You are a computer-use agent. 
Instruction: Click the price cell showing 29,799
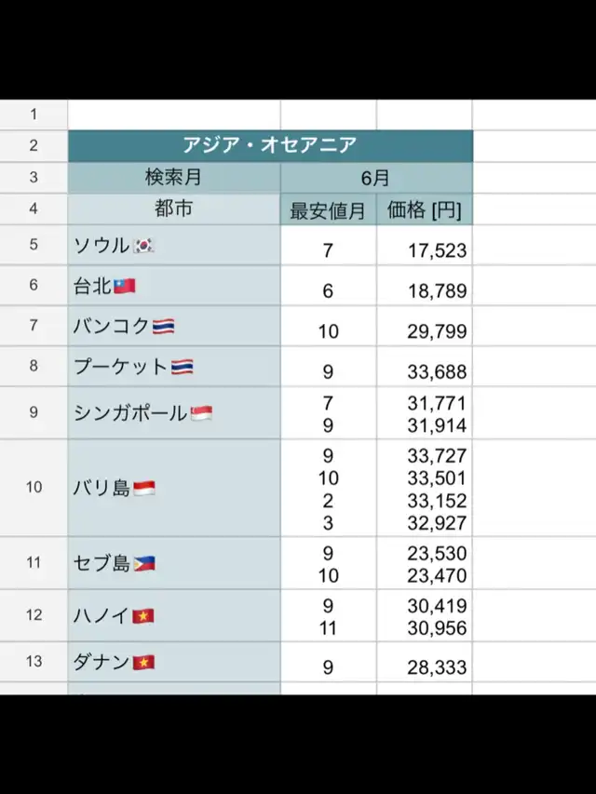pos(425,331)
